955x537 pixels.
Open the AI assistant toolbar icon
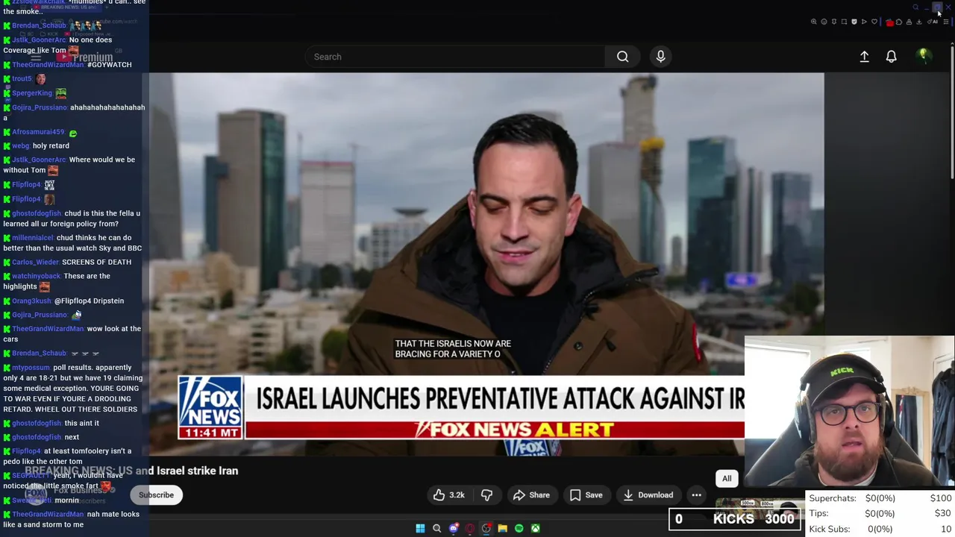[933, 22]
